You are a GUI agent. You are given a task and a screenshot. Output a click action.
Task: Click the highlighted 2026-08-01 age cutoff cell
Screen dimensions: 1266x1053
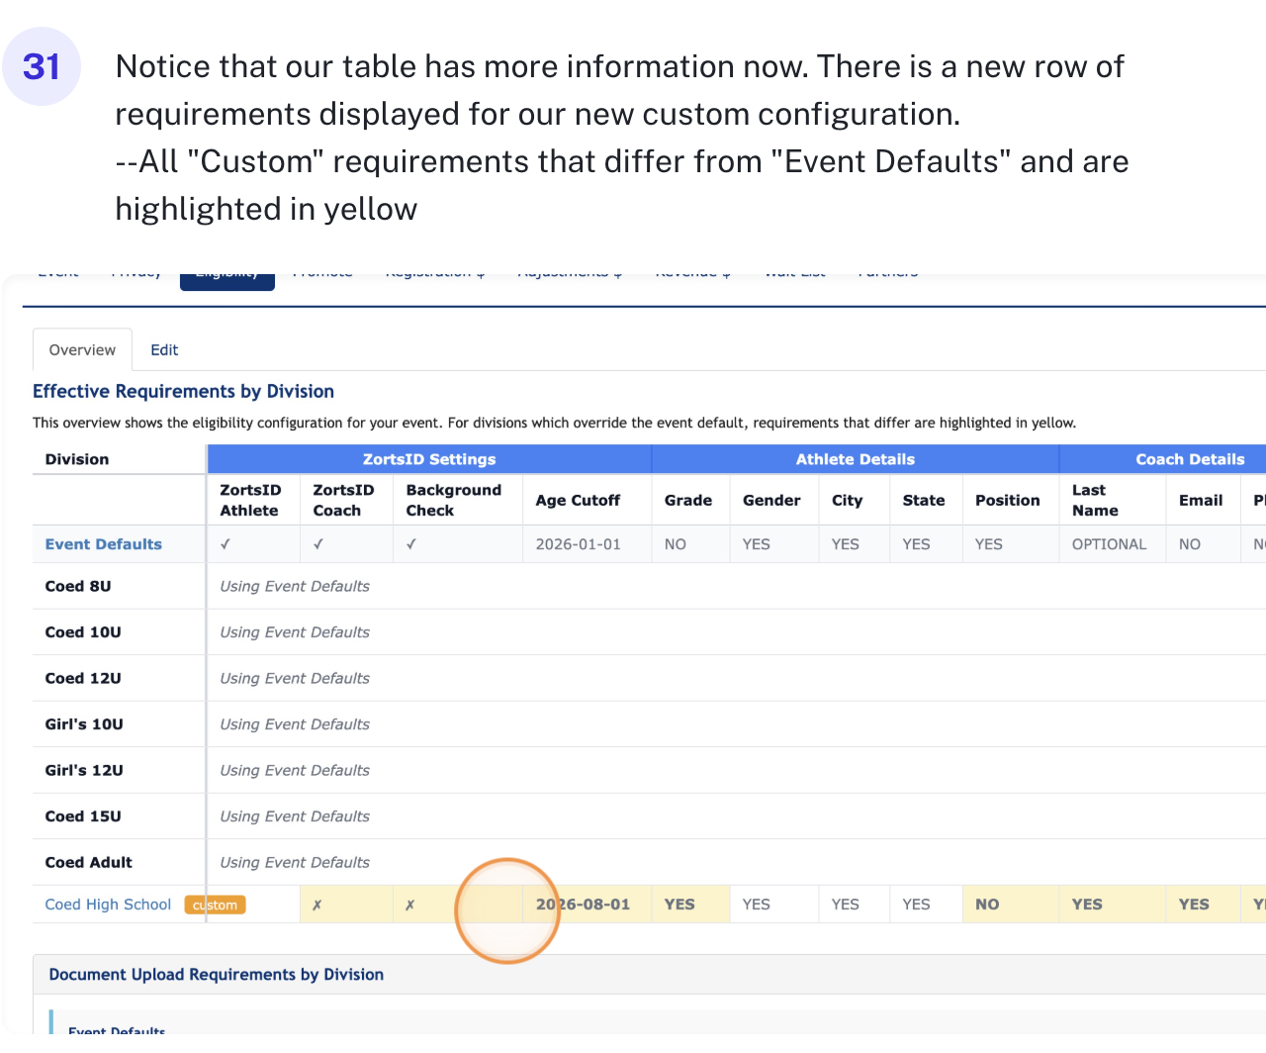point(584,905)
